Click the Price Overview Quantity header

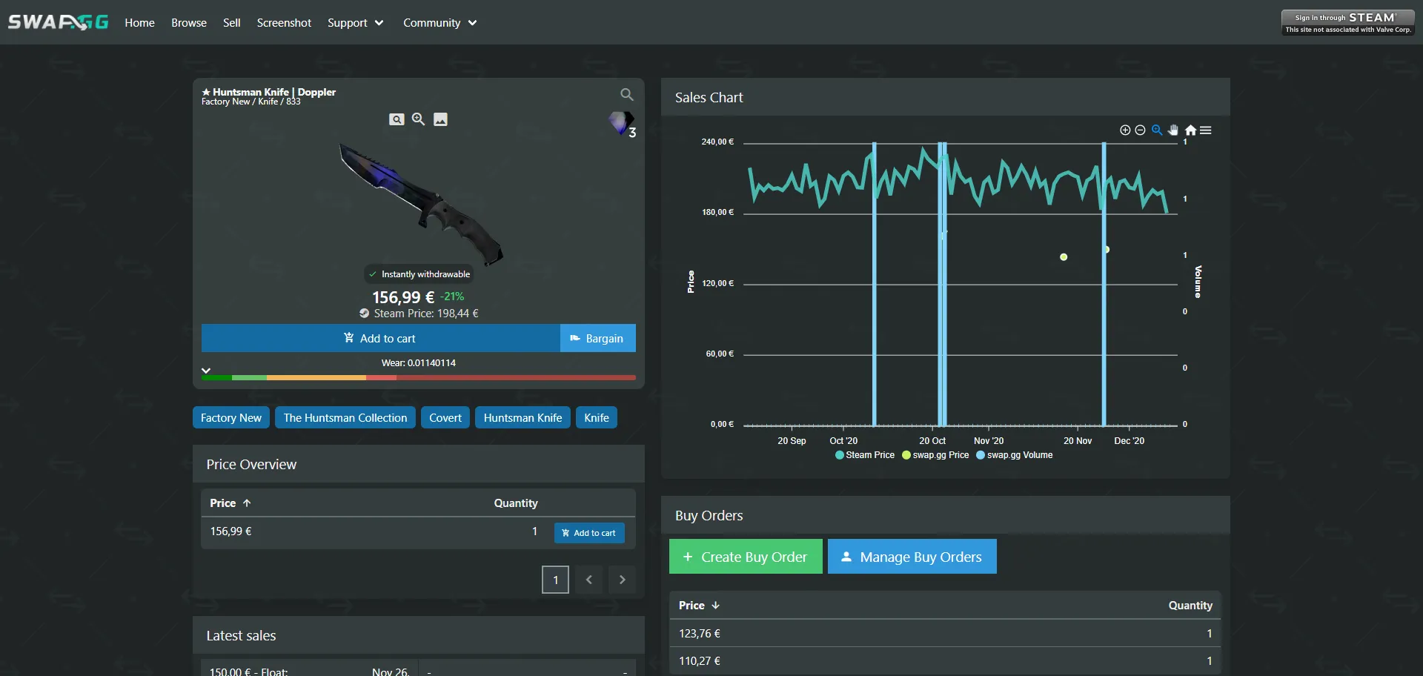516,503
